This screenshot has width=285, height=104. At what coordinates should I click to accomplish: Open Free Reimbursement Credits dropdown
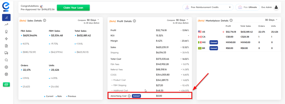click(x=208, y=7)
